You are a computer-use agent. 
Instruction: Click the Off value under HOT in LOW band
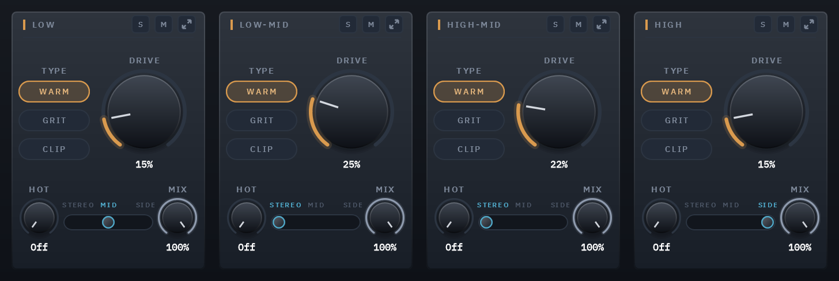(x=39, y=248)
